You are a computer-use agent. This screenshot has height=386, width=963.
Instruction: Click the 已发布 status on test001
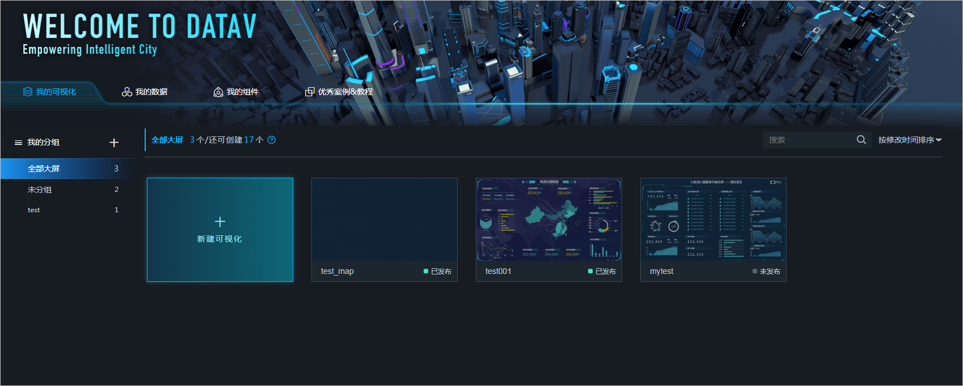(x=602, y=272)
